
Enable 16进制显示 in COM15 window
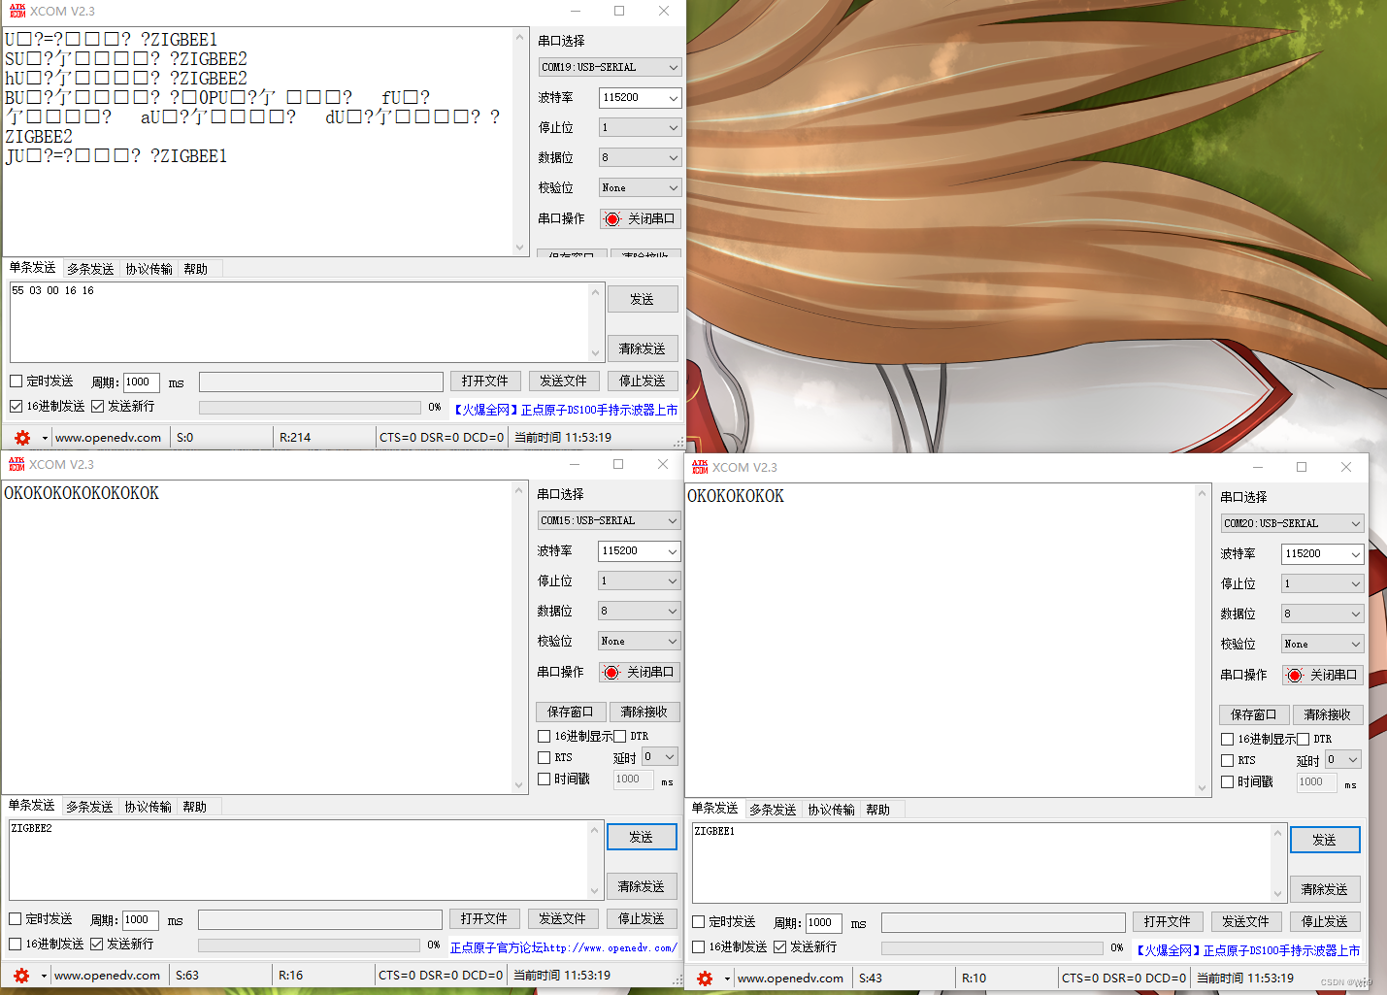click(545, 737)
